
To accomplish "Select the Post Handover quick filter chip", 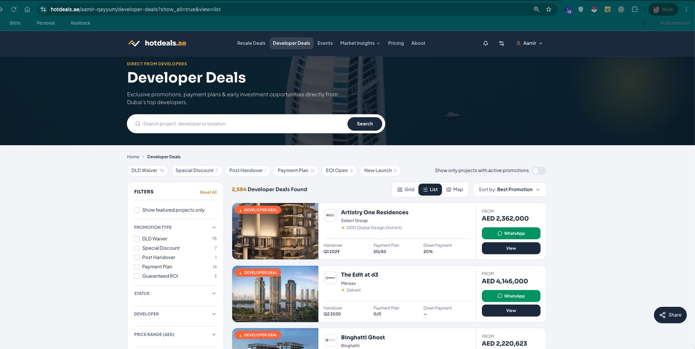I will tap(248, 171).
